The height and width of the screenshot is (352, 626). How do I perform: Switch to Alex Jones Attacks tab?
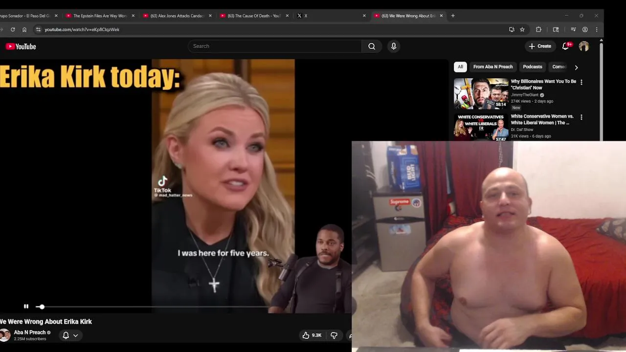coord(177,16)
